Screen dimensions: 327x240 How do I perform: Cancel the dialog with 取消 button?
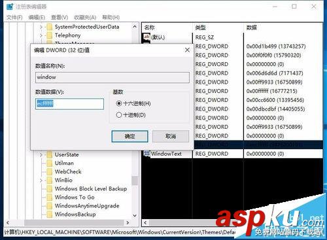(x=171, y=137)
